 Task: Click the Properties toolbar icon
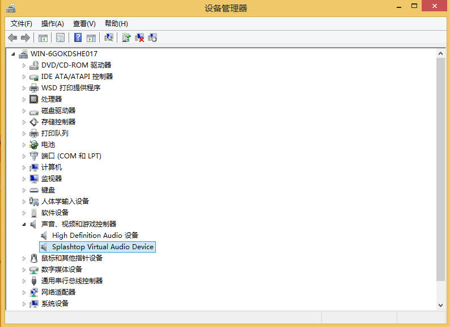(60, 37)
